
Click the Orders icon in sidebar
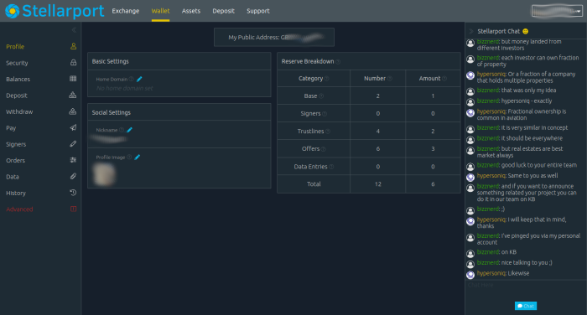[74, 160]
